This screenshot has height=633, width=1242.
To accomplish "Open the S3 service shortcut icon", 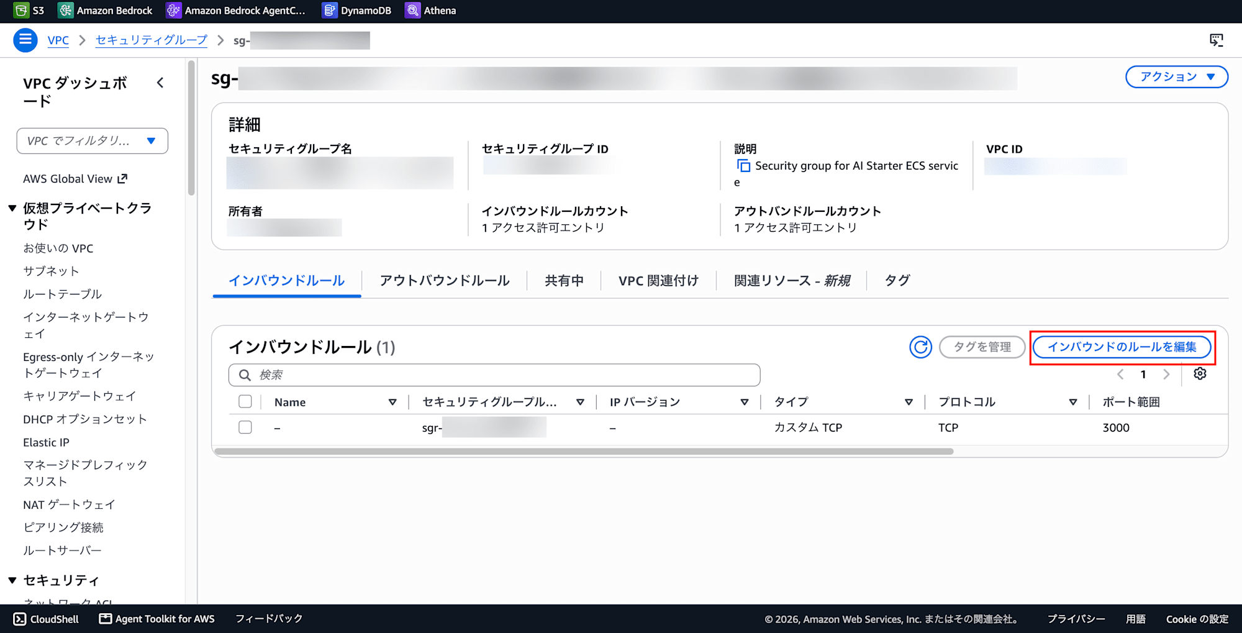I will [21, 11].
